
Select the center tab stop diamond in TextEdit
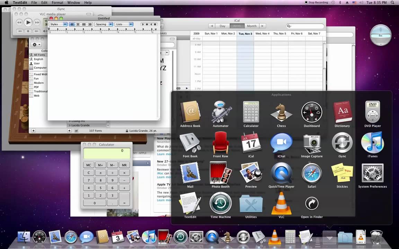pos(147,24)
